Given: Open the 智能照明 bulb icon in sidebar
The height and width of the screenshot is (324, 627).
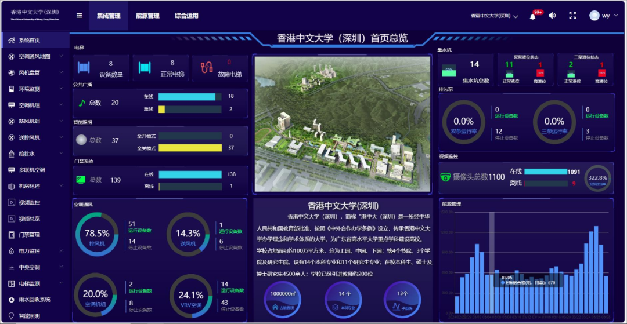Looking at the screenshot, I should coord(12,316).
